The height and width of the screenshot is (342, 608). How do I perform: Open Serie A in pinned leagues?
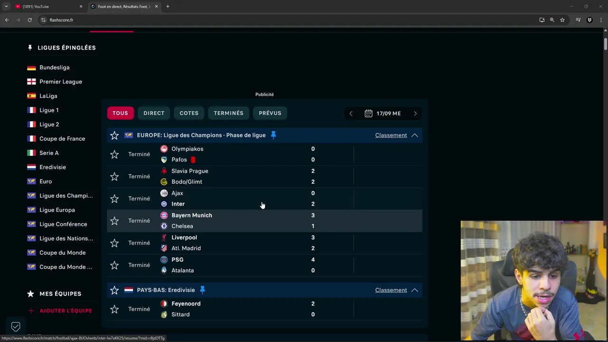click(49, 153)
